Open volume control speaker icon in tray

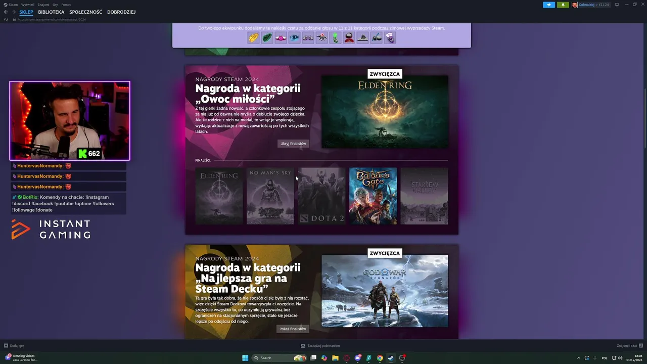tap(620, 358)
